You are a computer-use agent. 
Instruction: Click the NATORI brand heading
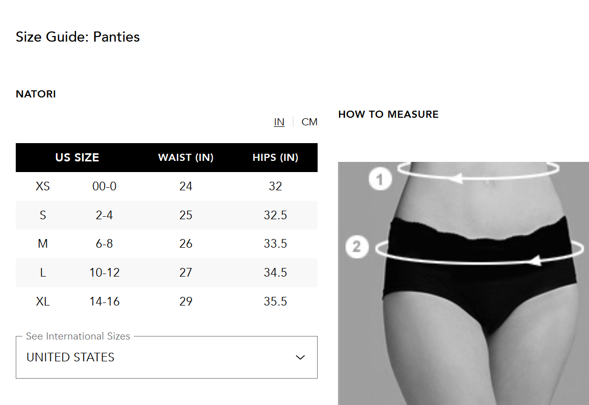click(36, 94)
